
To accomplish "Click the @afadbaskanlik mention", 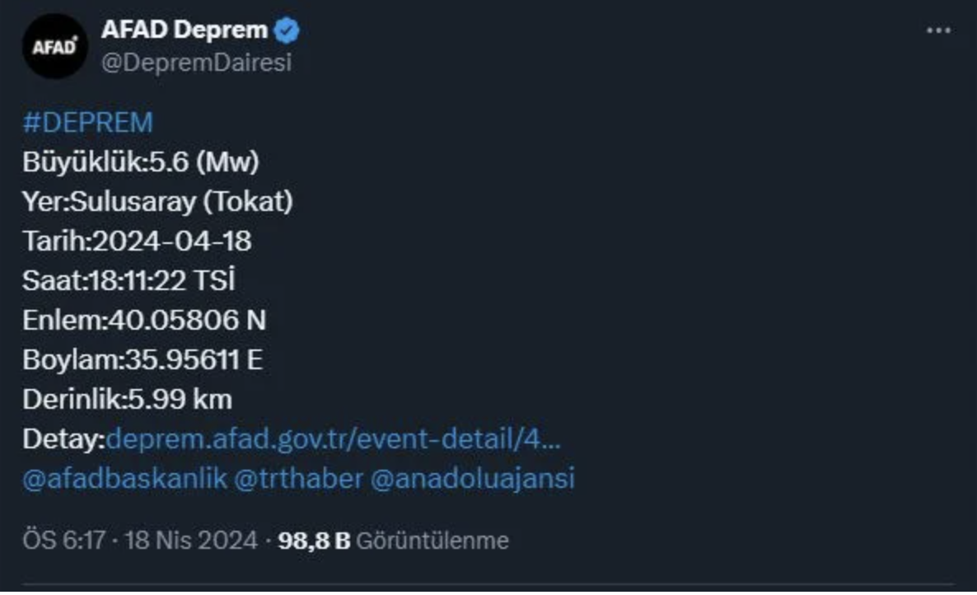I will pos(124,479).
